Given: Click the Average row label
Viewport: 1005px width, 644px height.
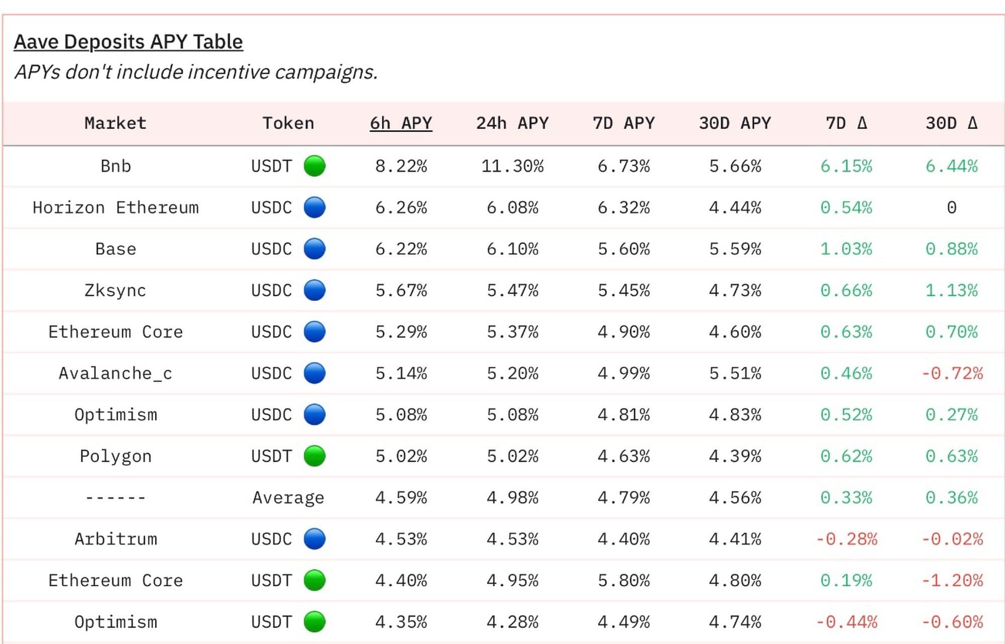Looking at the screenshot, I should [288, 497].
